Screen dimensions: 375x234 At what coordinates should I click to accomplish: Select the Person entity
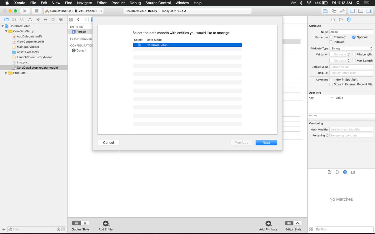[81, 32]
